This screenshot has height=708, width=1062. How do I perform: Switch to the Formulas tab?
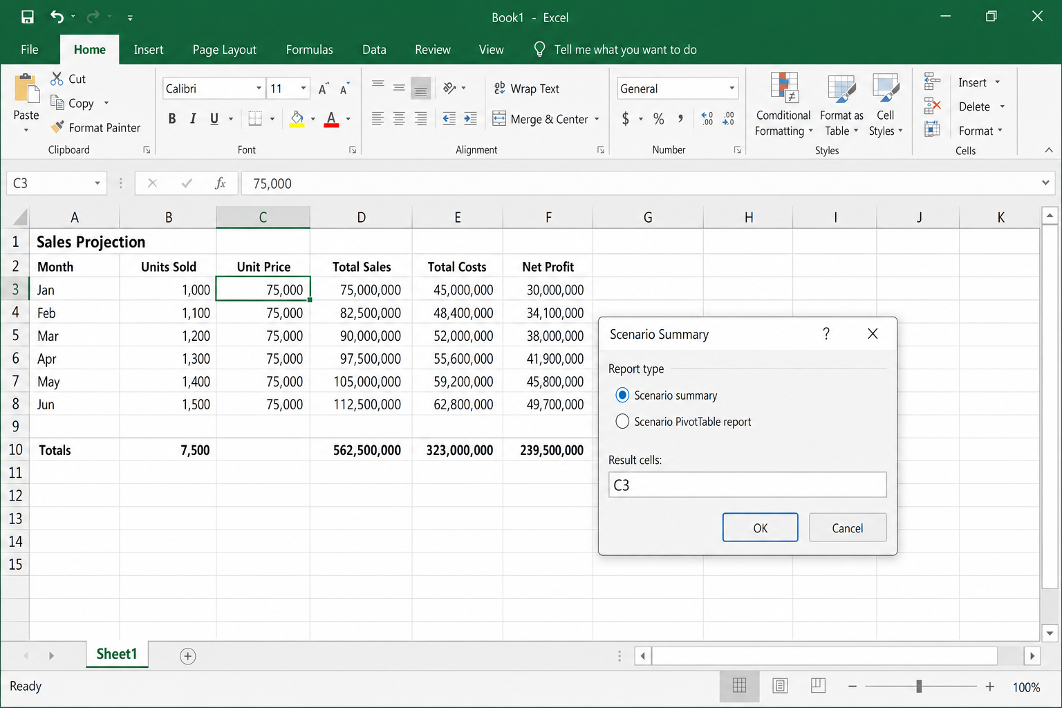pos(309,50)
